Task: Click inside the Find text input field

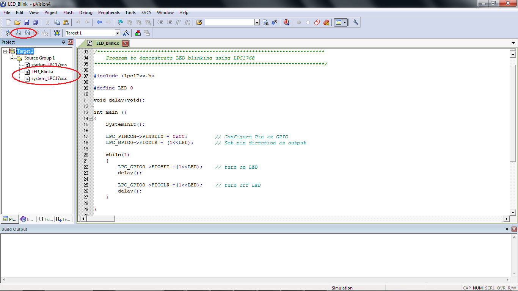Action: click(229, 22)
